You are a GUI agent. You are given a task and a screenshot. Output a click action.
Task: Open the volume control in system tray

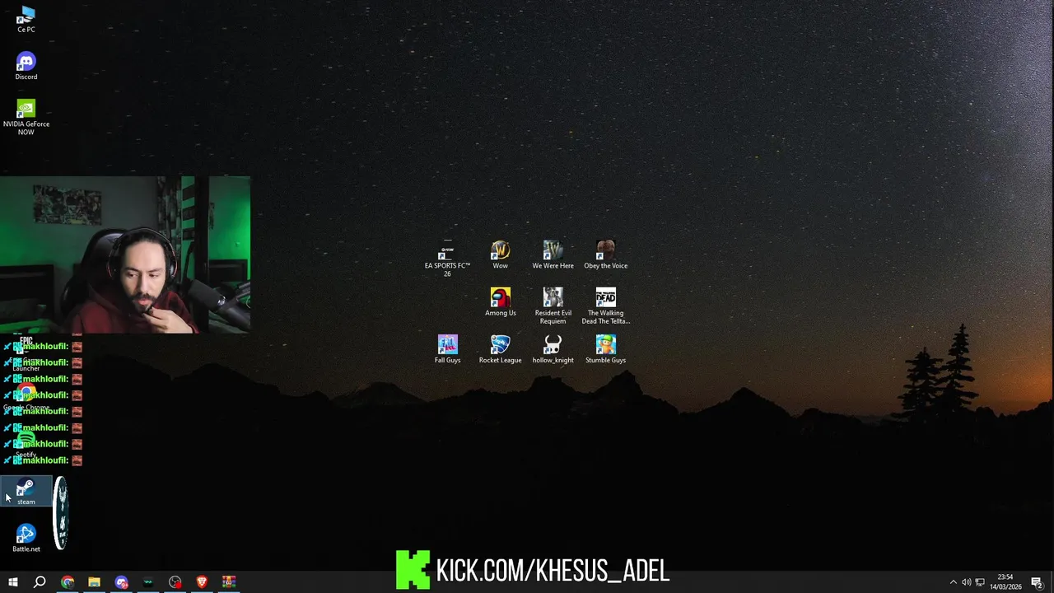tap(967, 582)
